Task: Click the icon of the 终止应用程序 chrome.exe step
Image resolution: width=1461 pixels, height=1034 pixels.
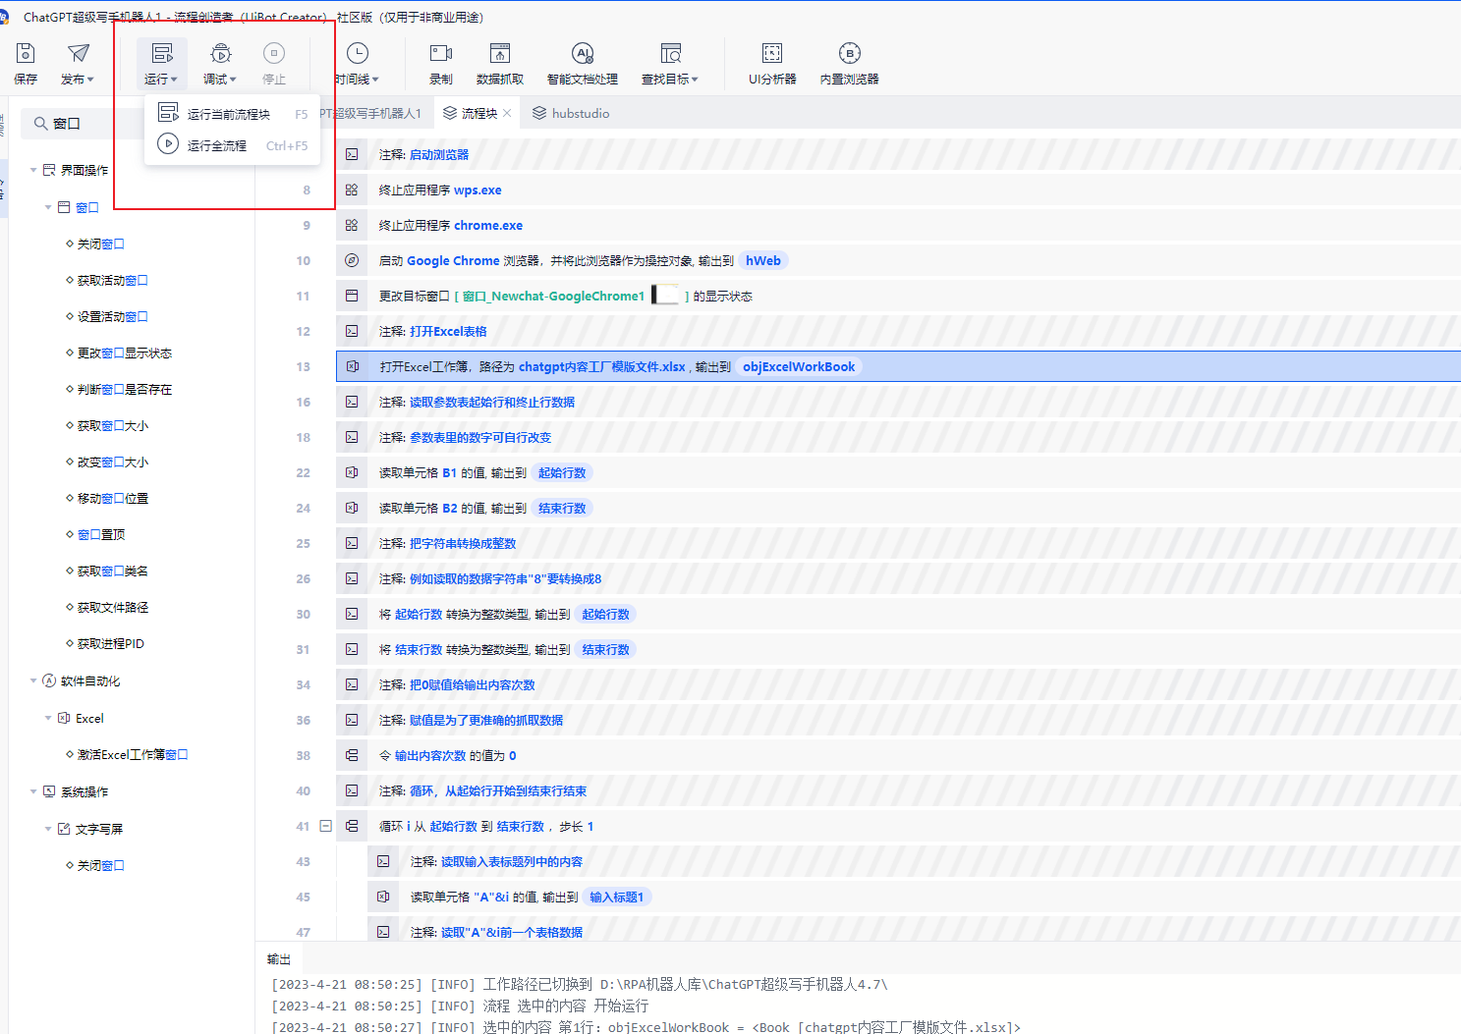Action: 352,226
